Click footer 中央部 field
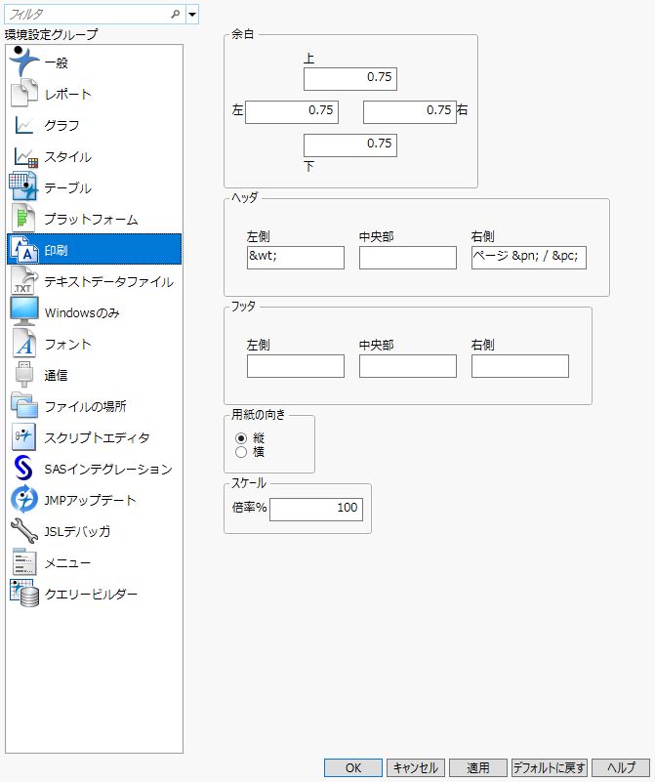 [x=408, y=366]
